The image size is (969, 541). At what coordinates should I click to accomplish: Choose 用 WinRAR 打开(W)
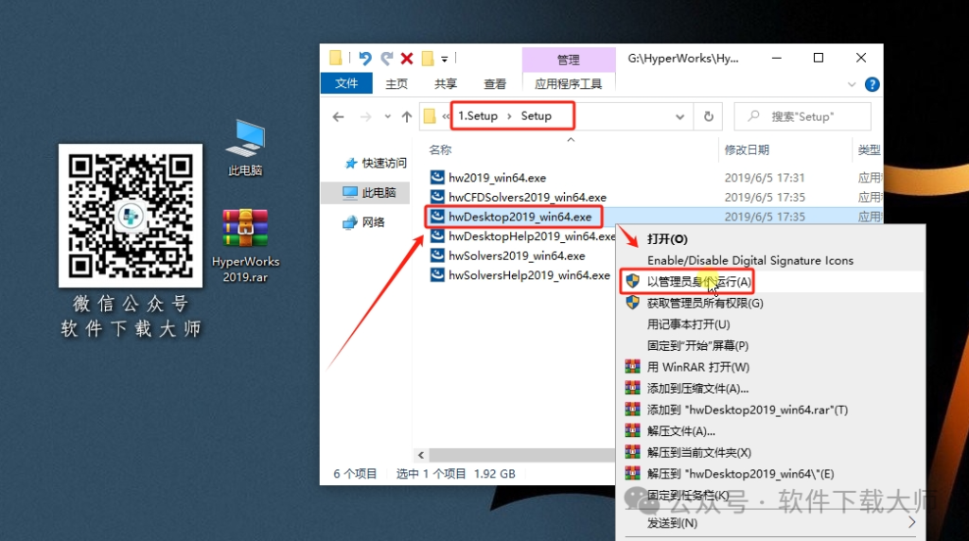point(770,367)
